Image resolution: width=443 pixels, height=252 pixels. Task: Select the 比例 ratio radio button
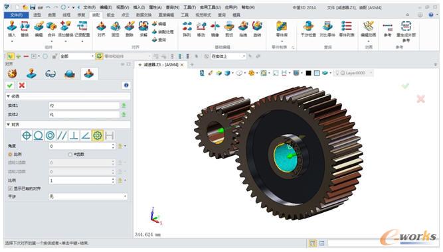pyautogui.click(x=10, y=155)
